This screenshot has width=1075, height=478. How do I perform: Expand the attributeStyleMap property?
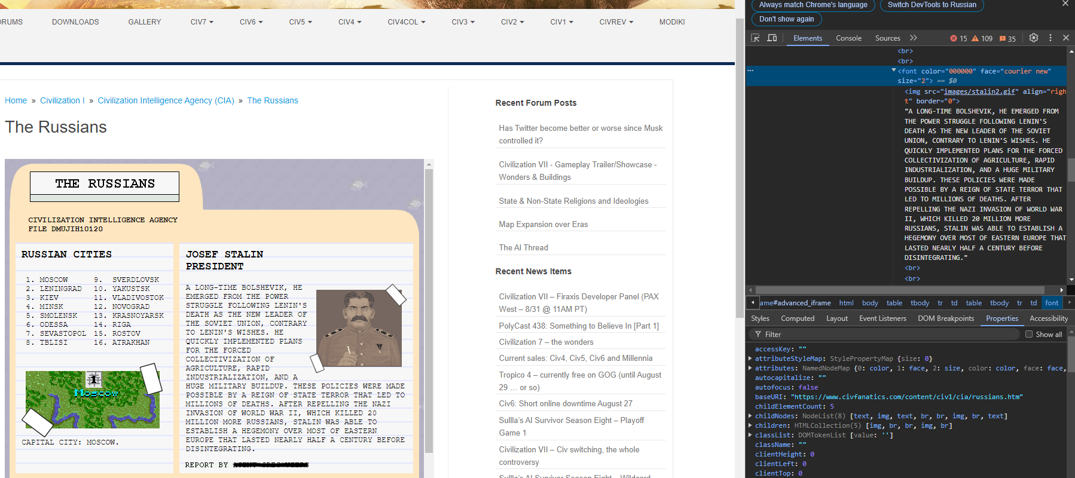(x=750, y=358)
